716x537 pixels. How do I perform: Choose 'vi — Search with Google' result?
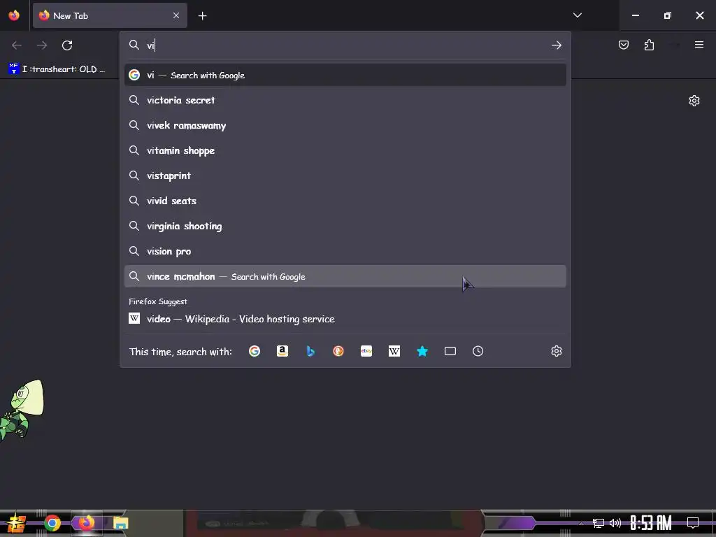click(x=345, y=75)
